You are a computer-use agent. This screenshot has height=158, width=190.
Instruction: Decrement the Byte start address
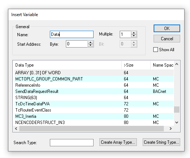pyautogui.click(x=90, y=45)
